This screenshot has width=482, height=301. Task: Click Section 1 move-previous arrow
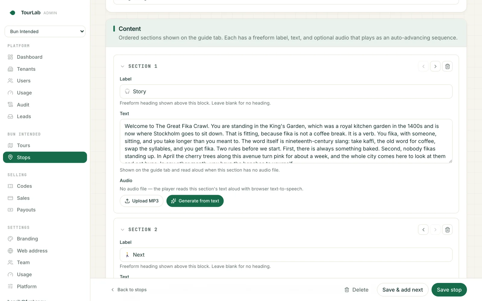click(423, 66)
